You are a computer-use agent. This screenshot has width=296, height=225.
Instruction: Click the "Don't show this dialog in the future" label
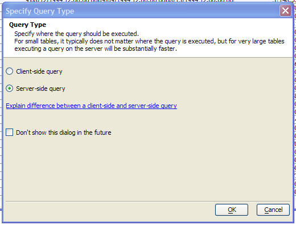pyautogui.click(x=64, y=132)
